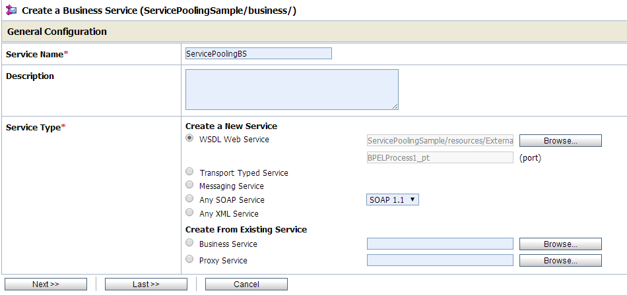
Task: Choose the Transport Typed Service option
Action: point(190,172)
